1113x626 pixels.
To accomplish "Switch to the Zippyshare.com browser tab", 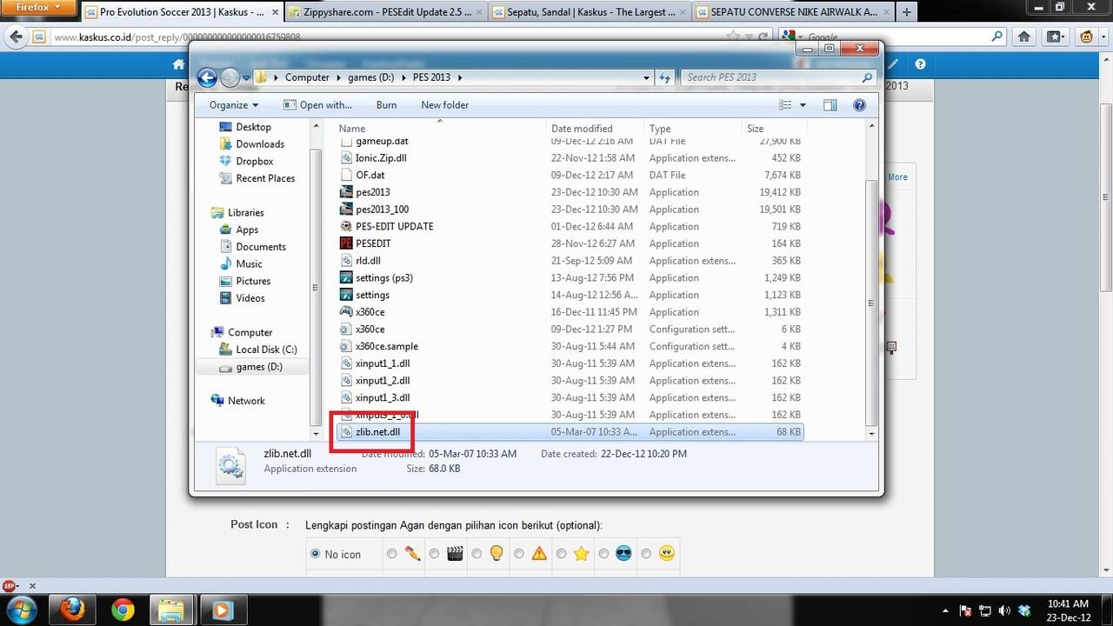I will (383, 12).
